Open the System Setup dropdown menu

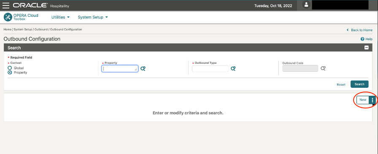(93, 17)
